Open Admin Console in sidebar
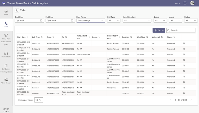199x113 pixels. pos(6,81)
